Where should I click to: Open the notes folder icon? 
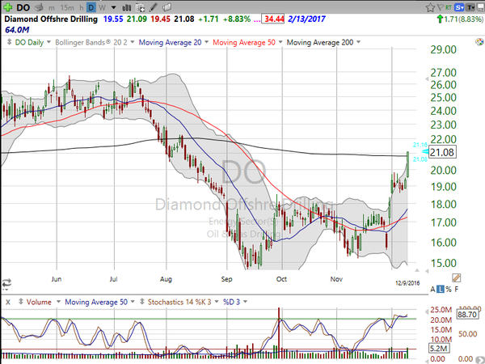coord(167,7)
